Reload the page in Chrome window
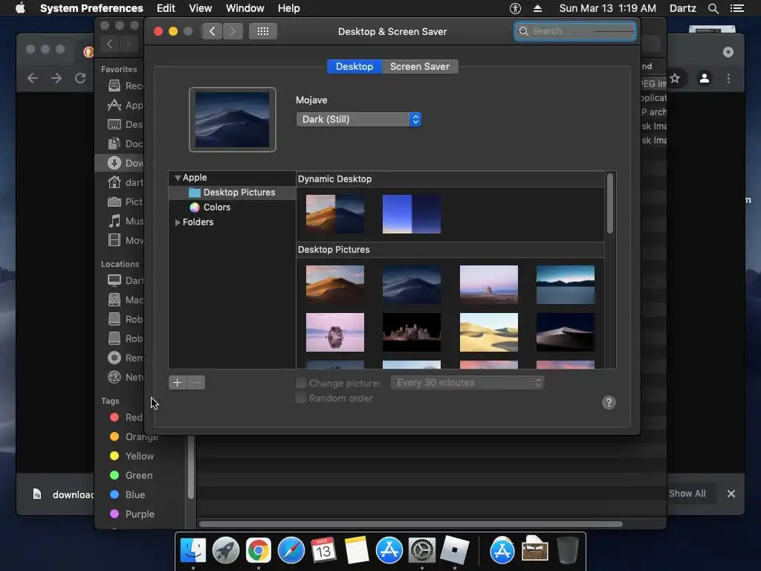This screenshot has width=761, height=571. pyautogui.click(x=80, y=78)
